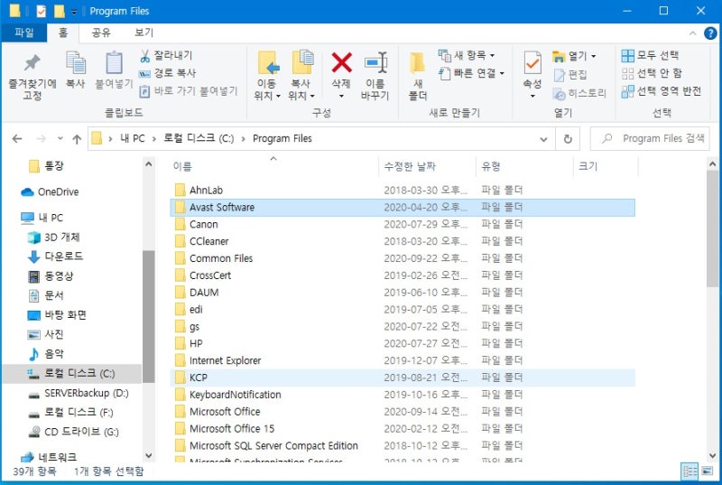Click Open (열기) in ribbon
The image size is (722, 485).
tap(574, 56)
